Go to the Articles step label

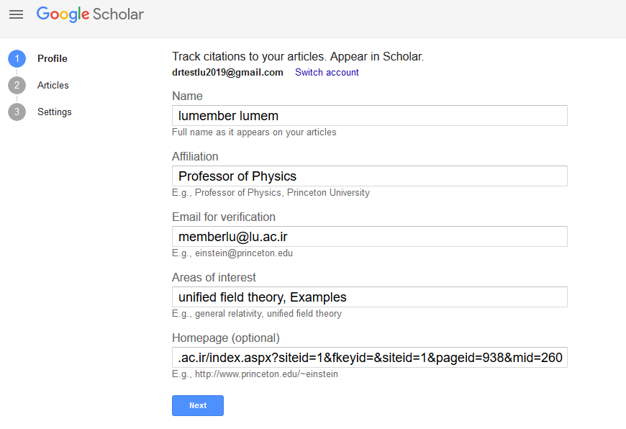pyautogui.click(x=53, y=85)
